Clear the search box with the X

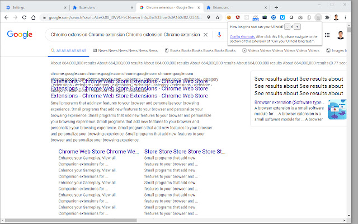[205, 35]
